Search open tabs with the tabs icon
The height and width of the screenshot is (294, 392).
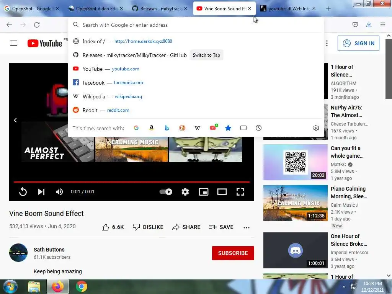point(243,128)
